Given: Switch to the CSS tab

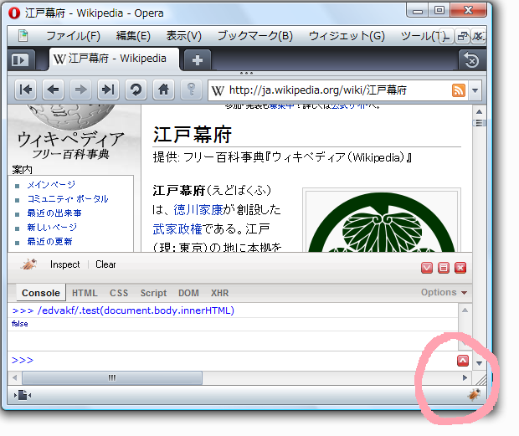Looking at the screenshot, I should [x=119, y=293].
